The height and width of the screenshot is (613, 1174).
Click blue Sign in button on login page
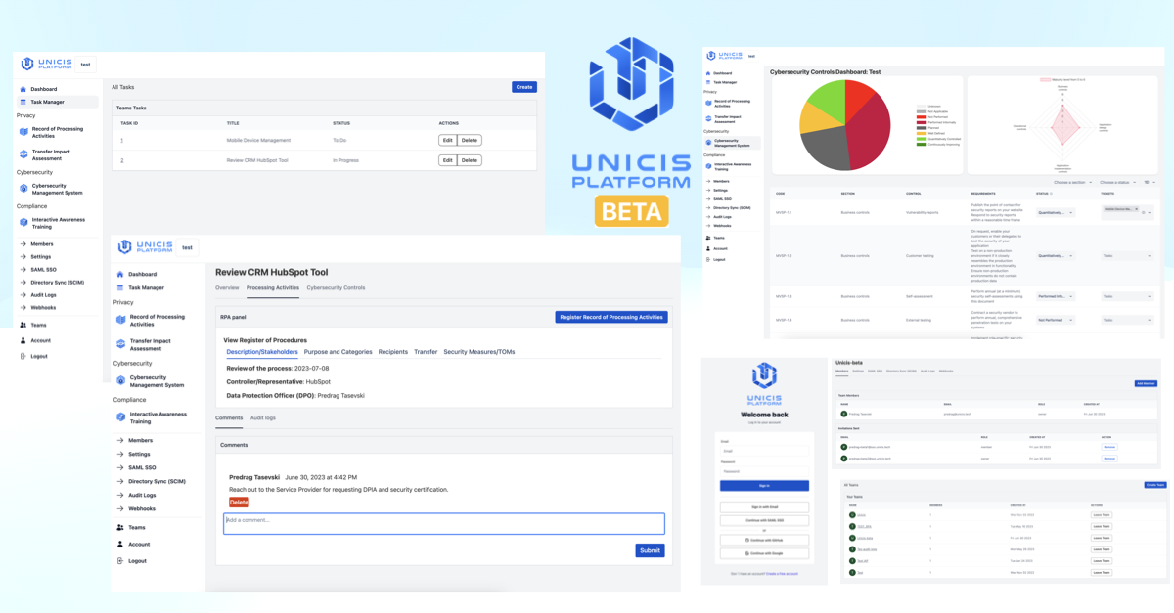[764, 485]
